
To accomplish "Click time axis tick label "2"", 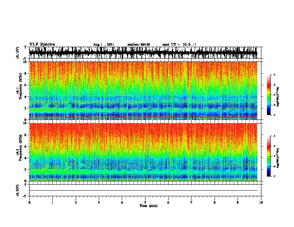I will coord(76,202).
